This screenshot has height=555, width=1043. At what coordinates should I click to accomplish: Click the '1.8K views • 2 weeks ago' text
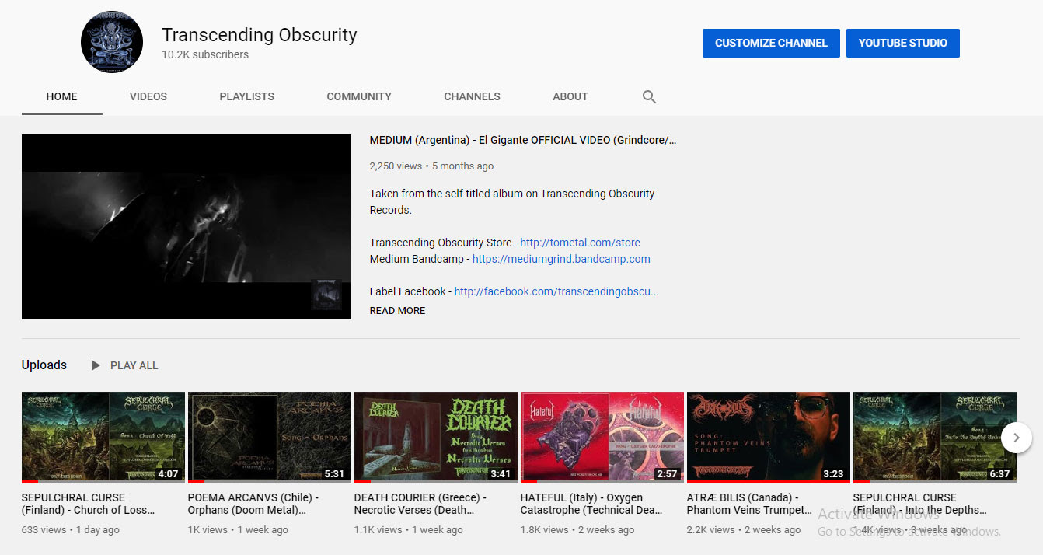click(x=577, y=530)
